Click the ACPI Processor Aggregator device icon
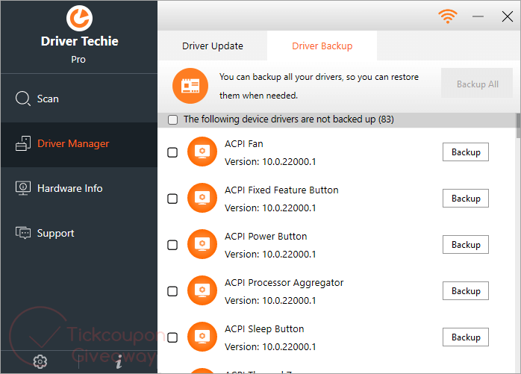 pyautogui.click(x=202, y=290)
